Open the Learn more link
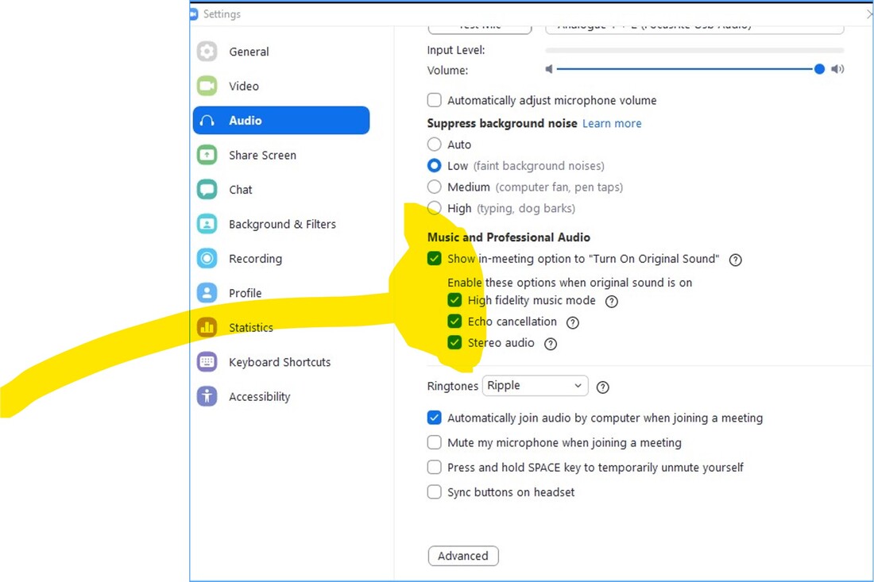Image resolution: width=874 pixels, height=582 pixels. point(612,123)
